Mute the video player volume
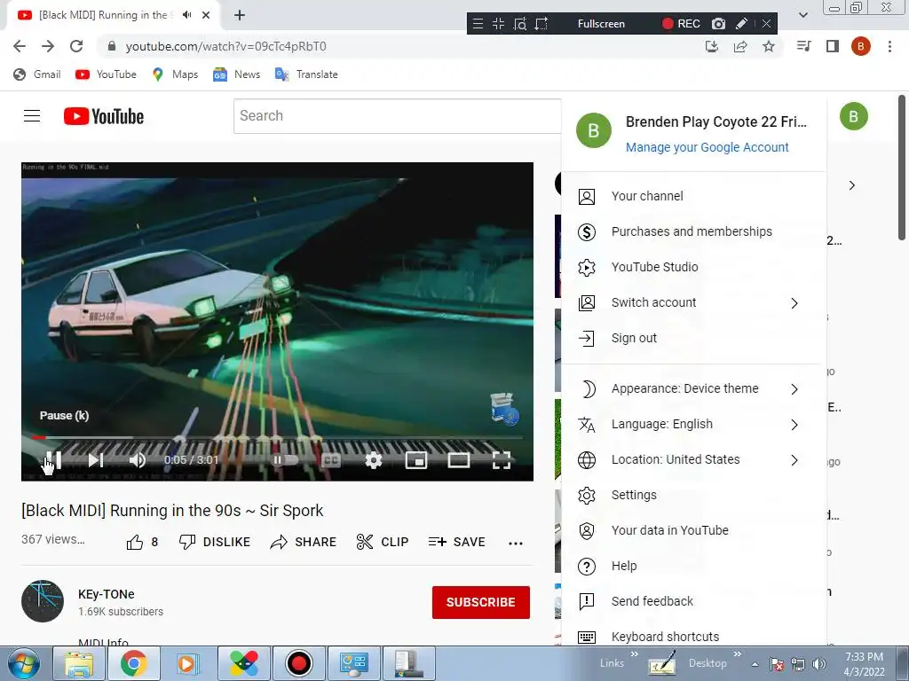The width and height of the screenshot is (909, 681). 138,460
